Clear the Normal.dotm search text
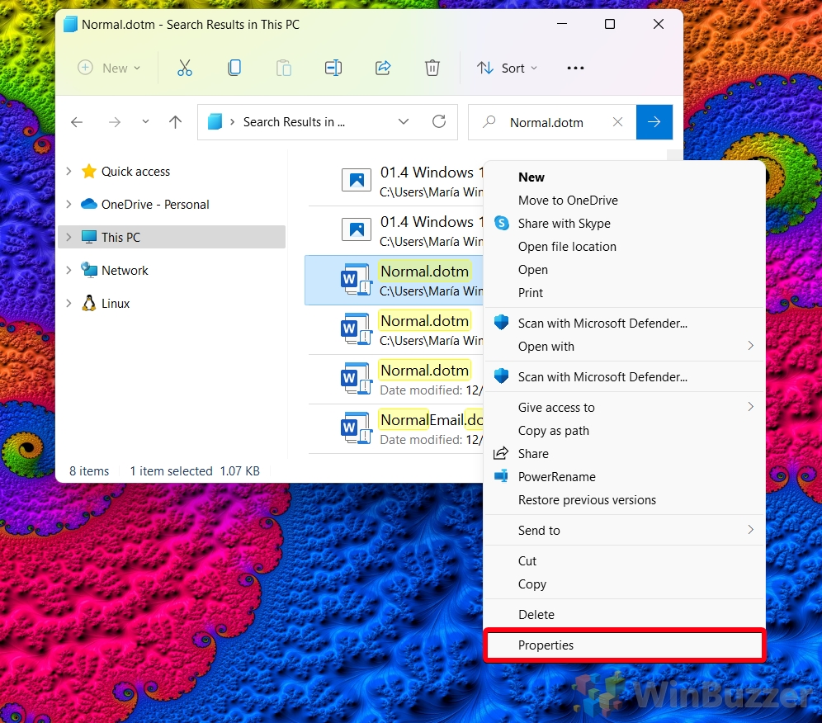This screenshot has width=822, height=723. click(617, 122)
